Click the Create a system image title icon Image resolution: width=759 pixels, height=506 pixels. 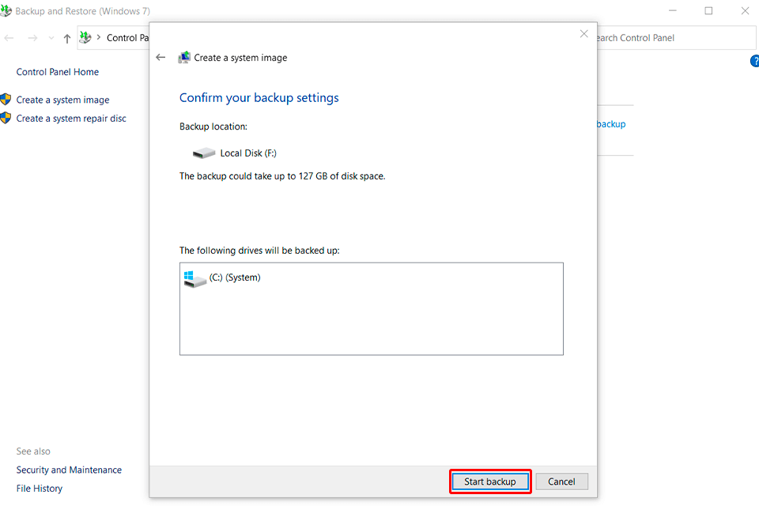pos(184,58)
